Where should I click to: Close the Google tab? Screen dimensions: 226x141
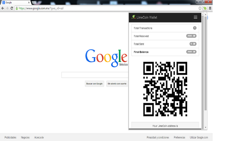(x=29, y=3)
